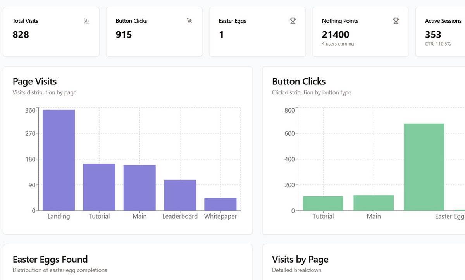Click the 800 y-axis tick label
Screen dimensions: 465x280
pos(290,110)
